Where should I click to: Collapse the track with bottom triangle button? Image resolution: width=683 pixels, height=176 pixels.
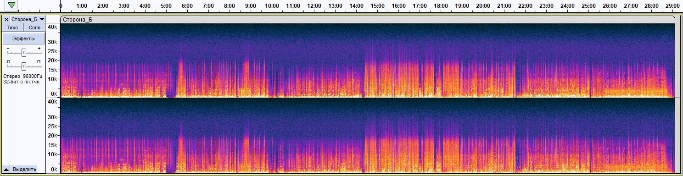(6, 169)
